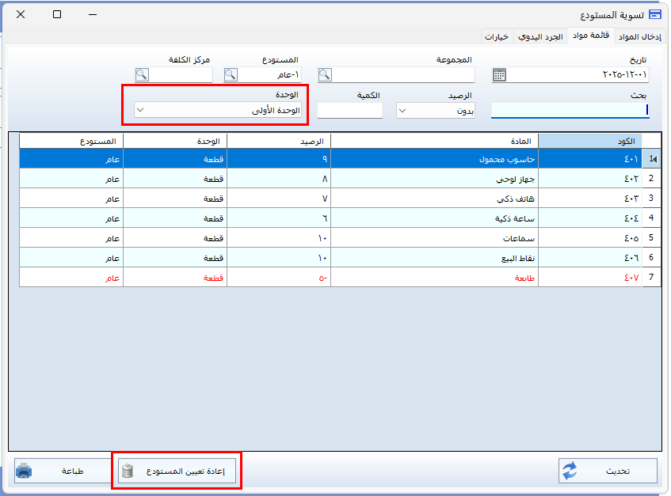
Task: Click the الرصيد column header in table
Action: (278, 141)
